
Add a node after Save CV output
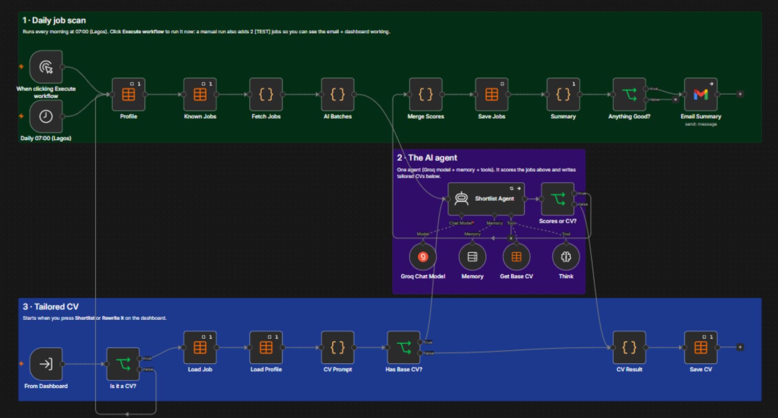(x=740, y=347)
